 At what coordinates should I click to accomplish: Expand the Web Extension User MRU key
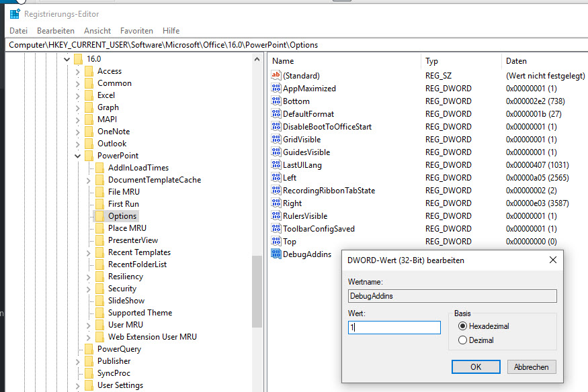[x=89, y=338]
